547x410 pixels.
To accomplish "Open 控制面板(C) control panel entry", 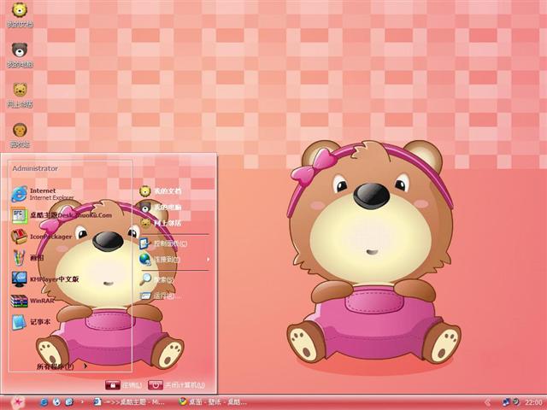I will click(163, 243).
